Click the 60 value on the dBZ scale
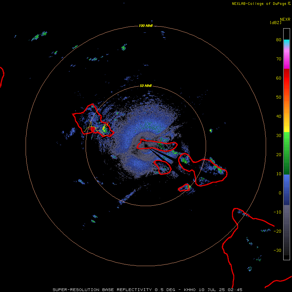The height and width of the screenshot is (292, 292). pyautogui.click(x=279, y=78)
